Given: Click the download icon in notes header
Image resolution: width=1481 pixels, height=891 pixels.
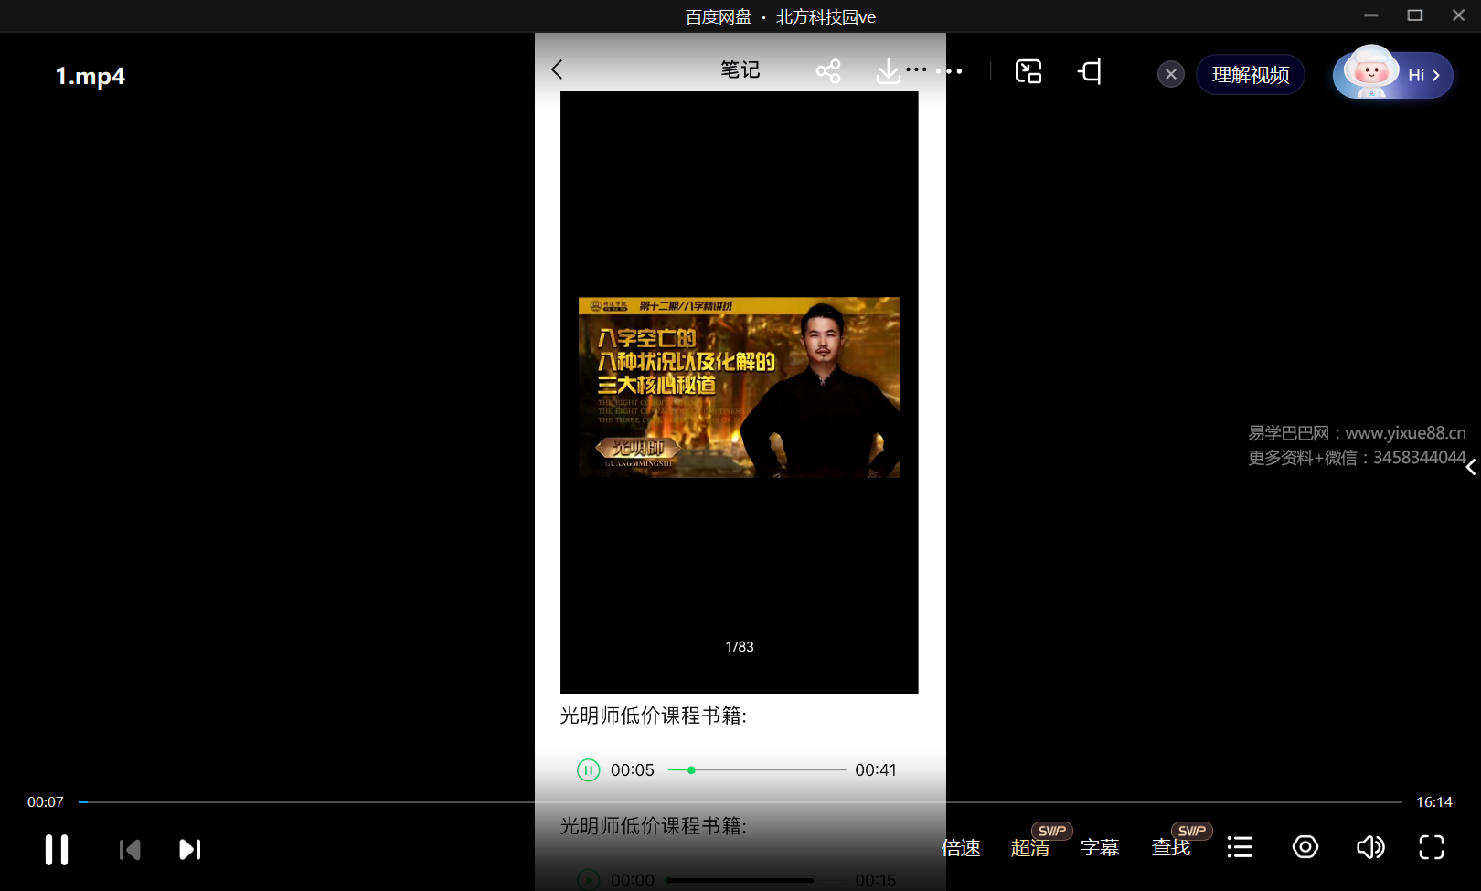Looking at the screenshot, I should tap(888, 71).
